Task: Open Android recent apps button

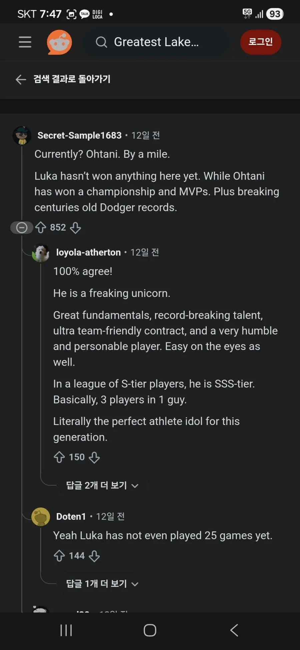Action: click(66, 630)
